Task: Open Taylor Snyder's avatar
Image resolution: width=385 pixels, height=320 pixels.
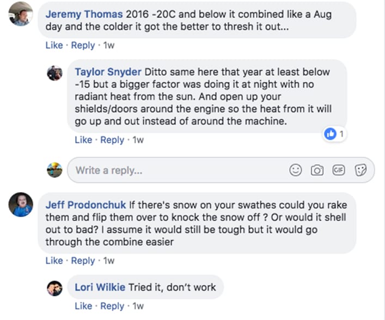Action: [x=54, y=73]
